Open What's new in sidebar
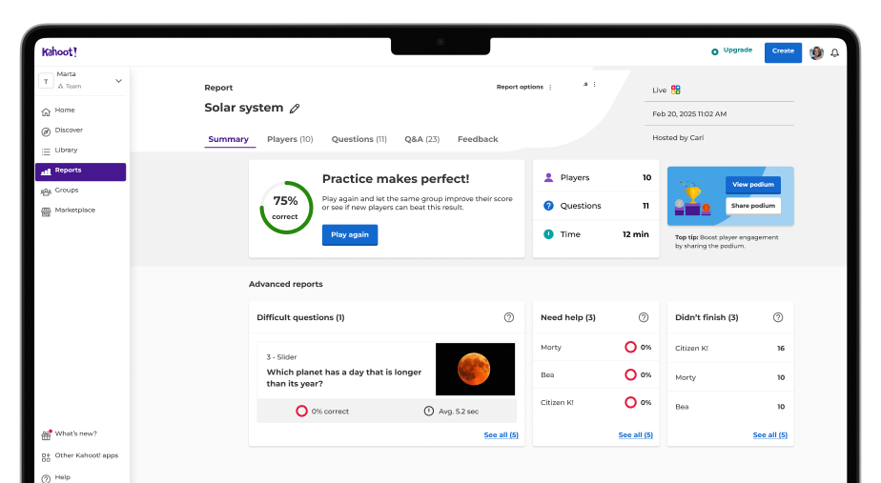The height and width of the screenshot is (483, 881). click(x=75, y=434)
